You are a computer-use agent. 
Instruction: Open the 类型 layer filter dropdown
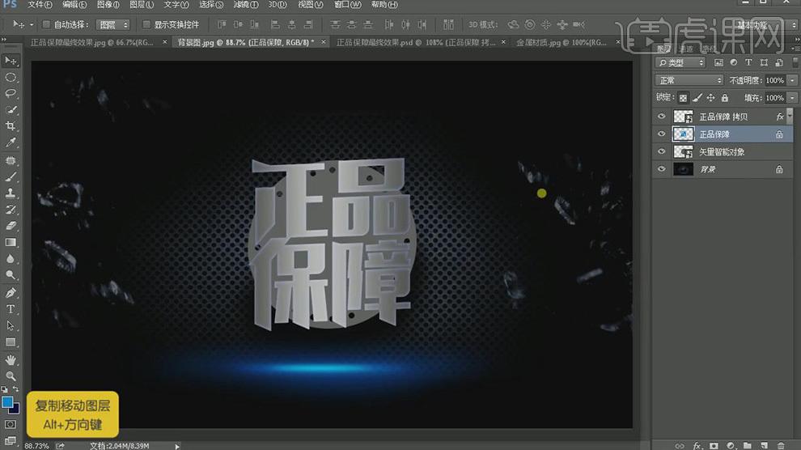pos(681,62)
